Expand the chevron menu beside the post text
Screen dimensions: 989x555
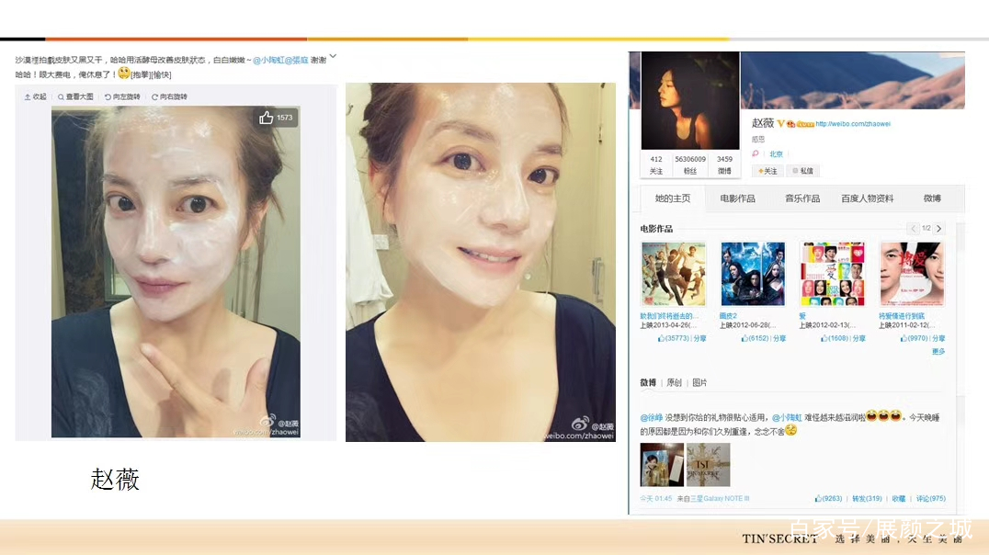(x=333, y=57)
